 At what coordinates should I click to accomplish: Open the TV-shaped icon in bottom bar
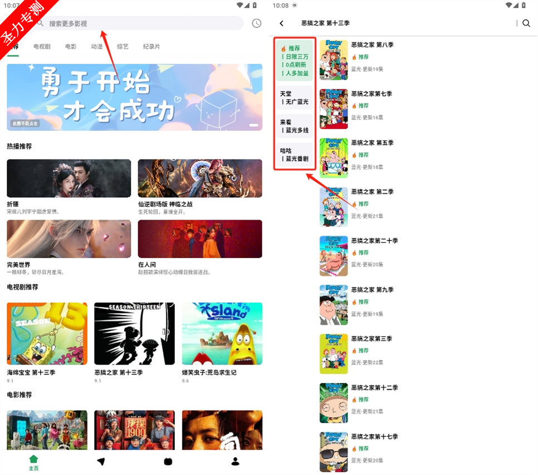pyautogui.click(x=168, y=461)
